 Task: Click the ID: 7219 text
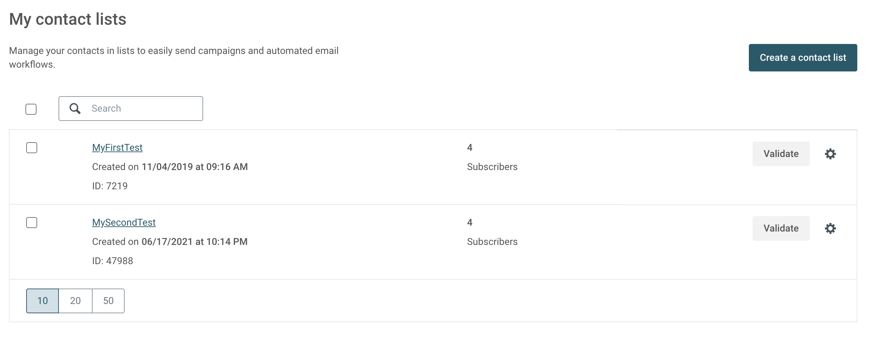pos(110,186)
